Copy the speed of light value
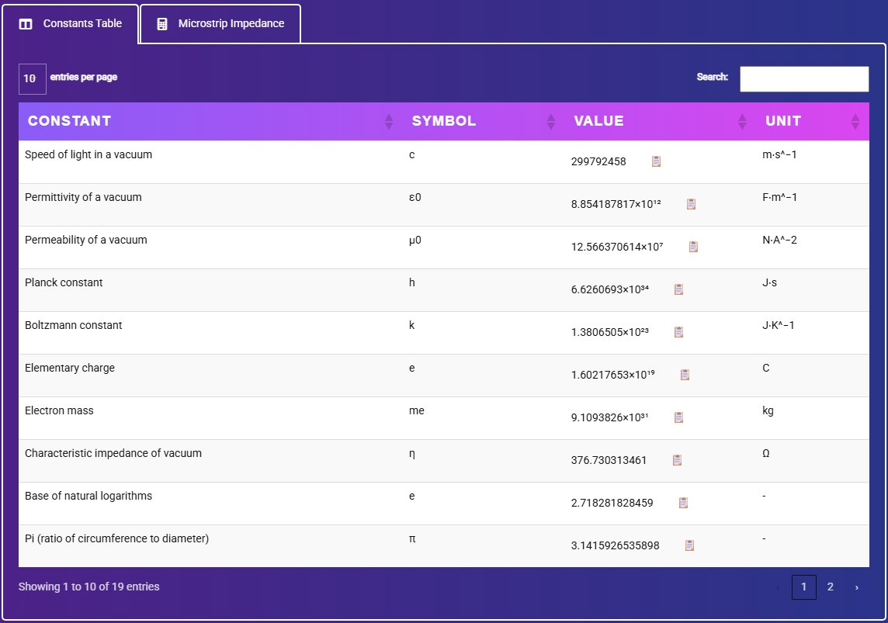 656,161
